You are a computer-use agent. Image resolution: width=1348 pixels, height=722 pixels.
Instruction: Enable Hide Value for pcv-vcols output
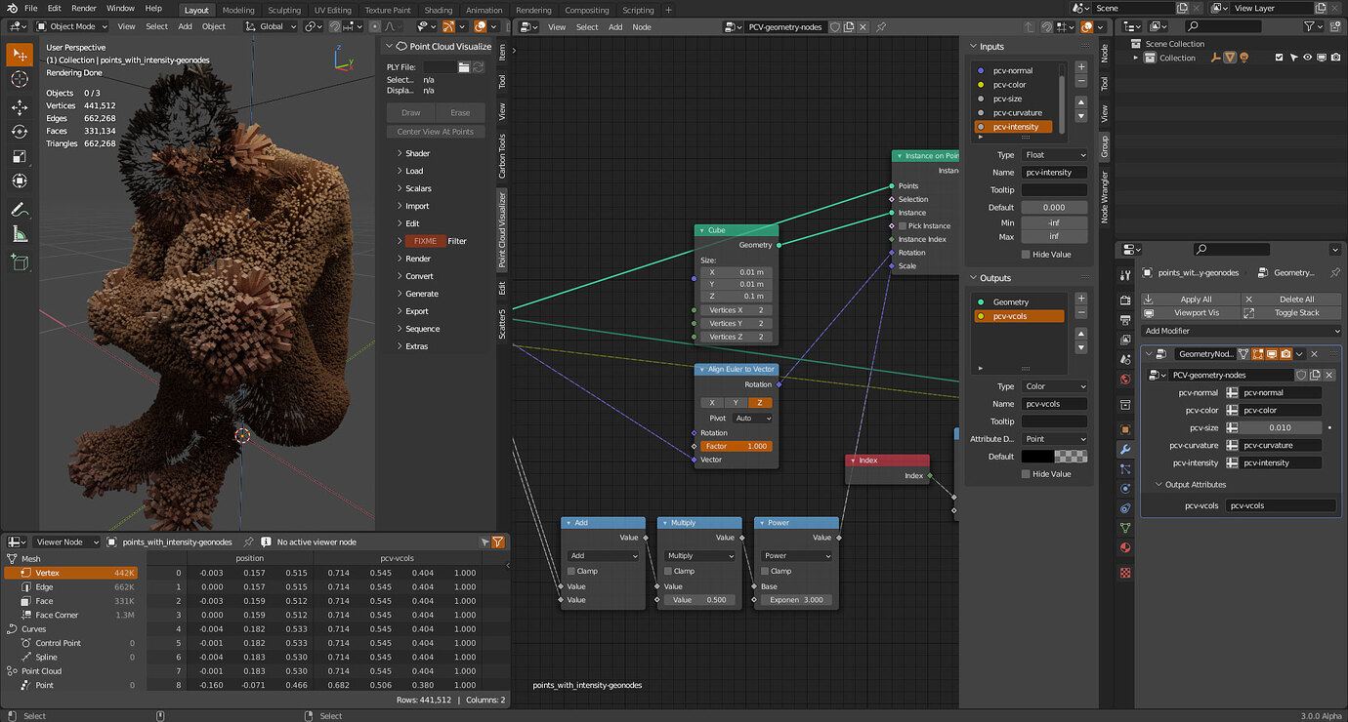[x=1026, y=474]
